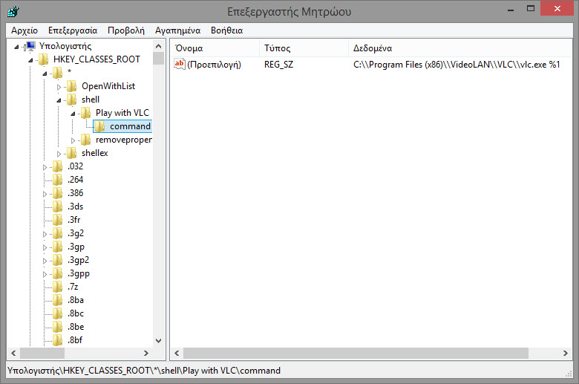
Task: Open the Βοήθεια menu
Action: (x=226, y=30)
